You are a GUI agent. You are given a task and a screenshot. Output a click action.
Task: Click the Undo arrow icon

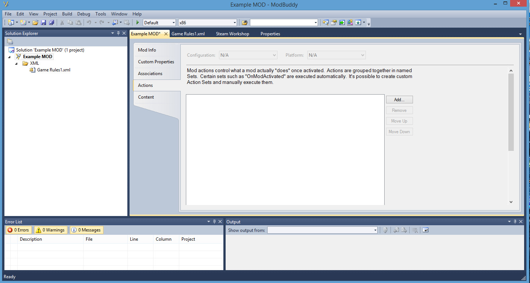pos(89,22)
